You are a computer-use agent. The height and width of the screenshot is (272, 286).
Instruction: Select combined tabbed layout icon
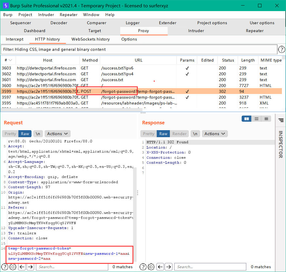[266, 119]
